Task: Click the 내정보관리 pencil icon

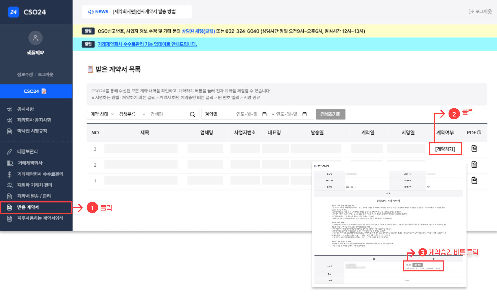Action: tap(10, 151)
